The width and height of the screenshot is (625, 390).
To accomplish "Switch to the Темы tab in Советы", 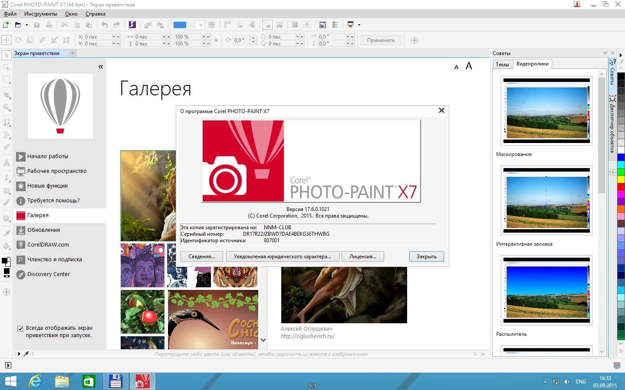I will tap(502, 64).
